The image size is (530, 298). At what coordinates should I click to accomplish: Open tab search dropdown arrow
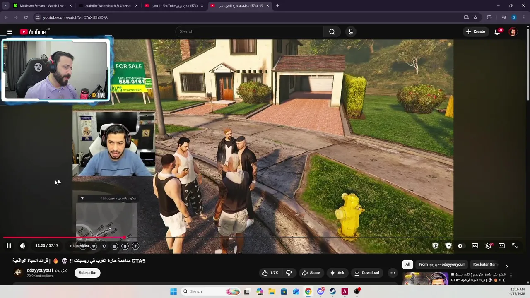coord(5,6)
